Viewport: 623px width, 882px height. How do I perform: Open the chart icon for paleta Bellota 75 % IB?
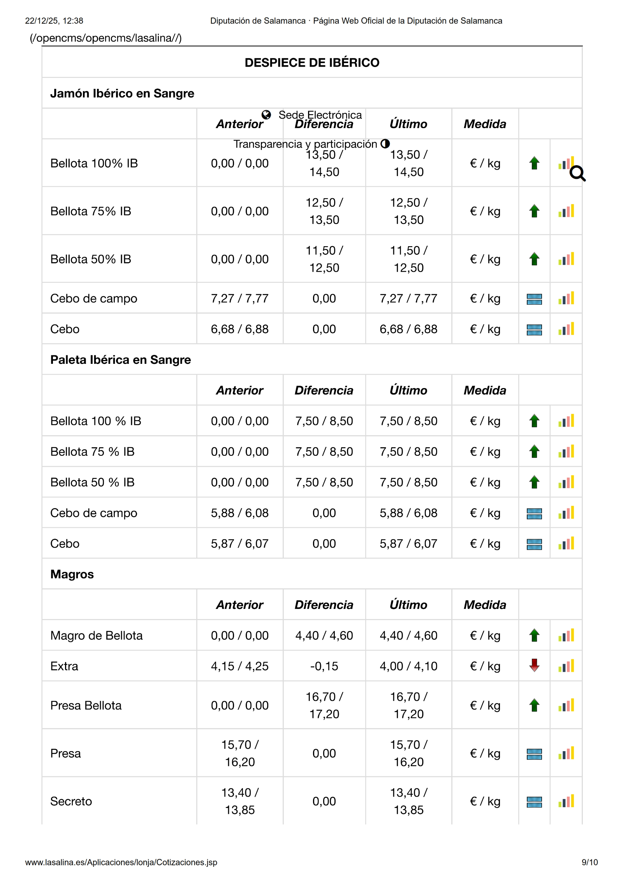pos(566,452)
